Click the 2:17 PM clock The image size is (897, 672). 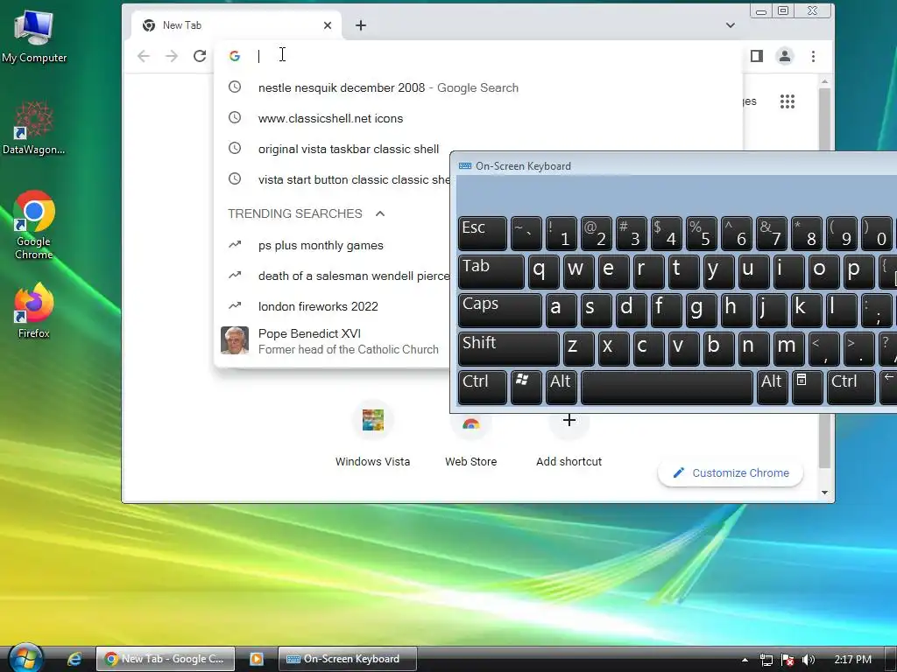tap(853, 660)
